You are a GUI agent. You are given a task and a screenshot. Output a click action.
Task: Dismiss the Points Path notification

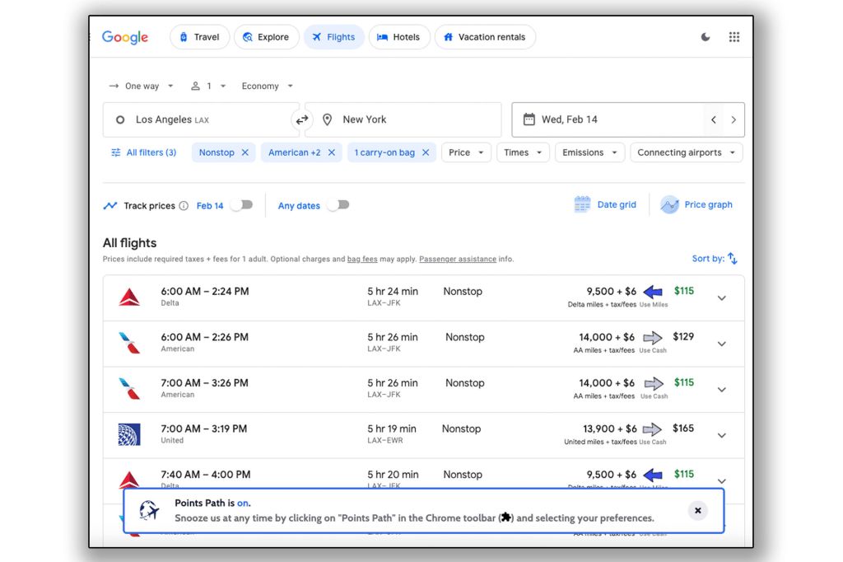(697, 511)
